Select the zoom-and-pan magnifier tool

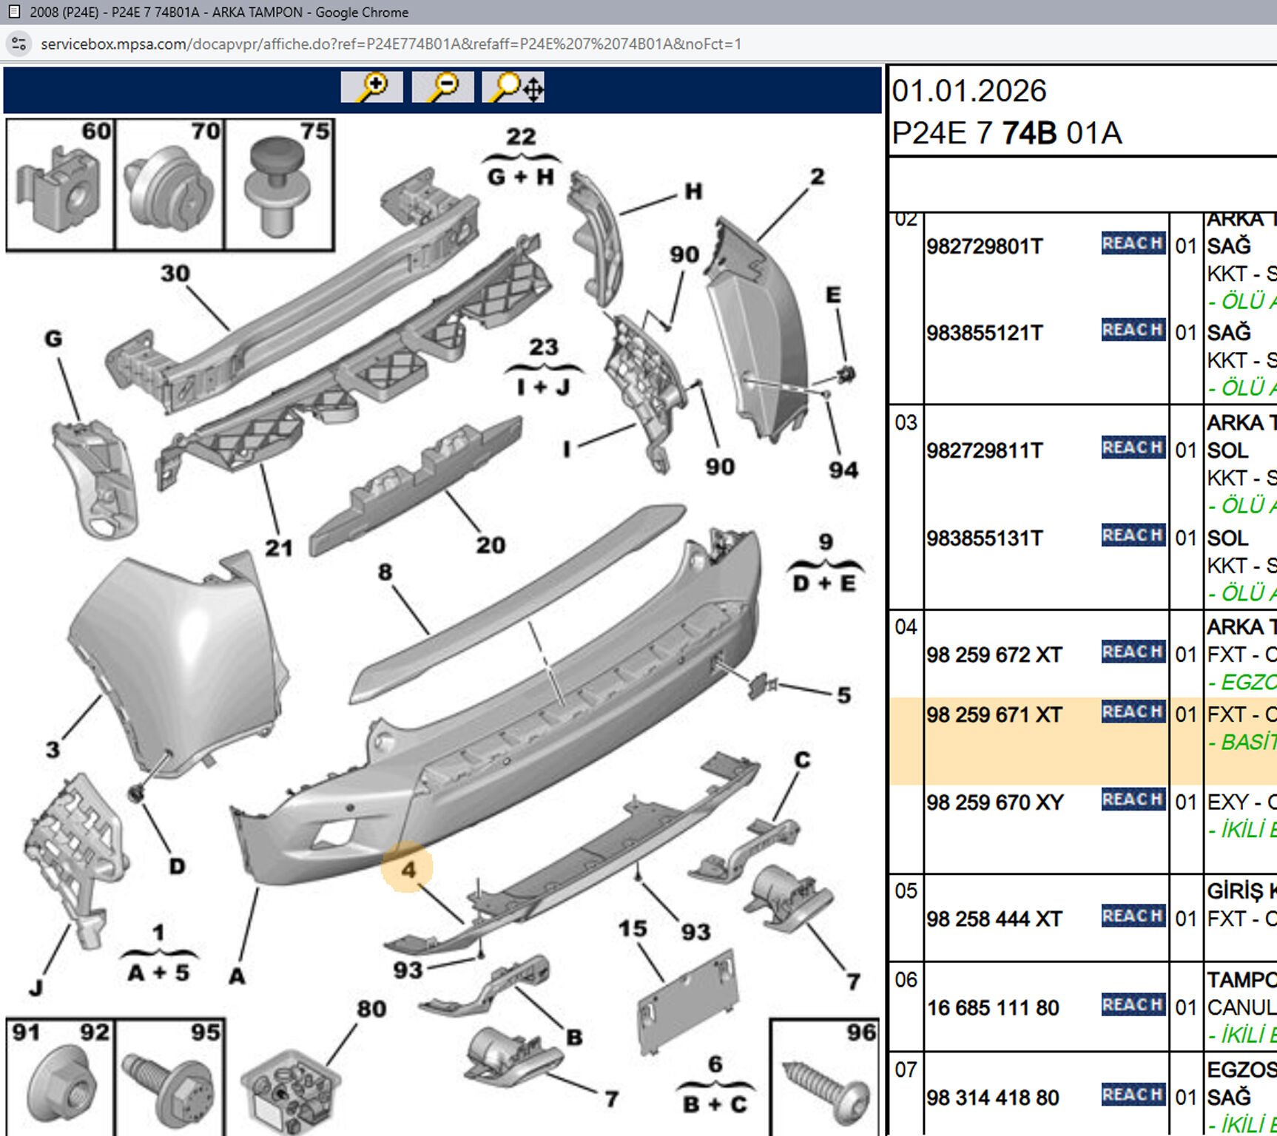click(x=513, y=87)
